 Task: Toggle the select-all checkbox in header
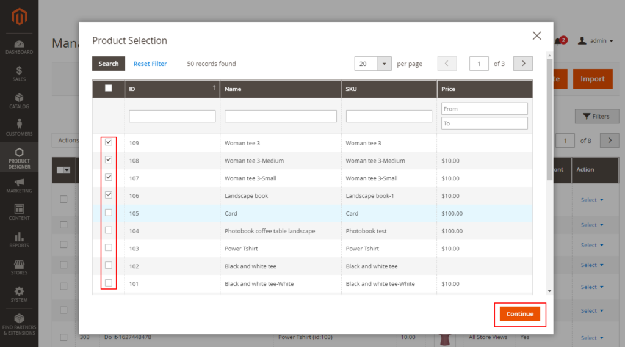(109, 89)
